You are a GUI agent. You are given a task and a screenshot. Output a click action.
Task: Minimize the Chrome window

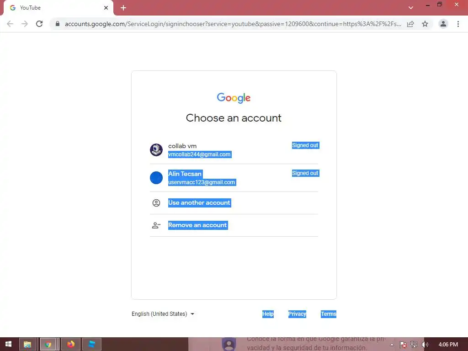(x=428, y=5)
